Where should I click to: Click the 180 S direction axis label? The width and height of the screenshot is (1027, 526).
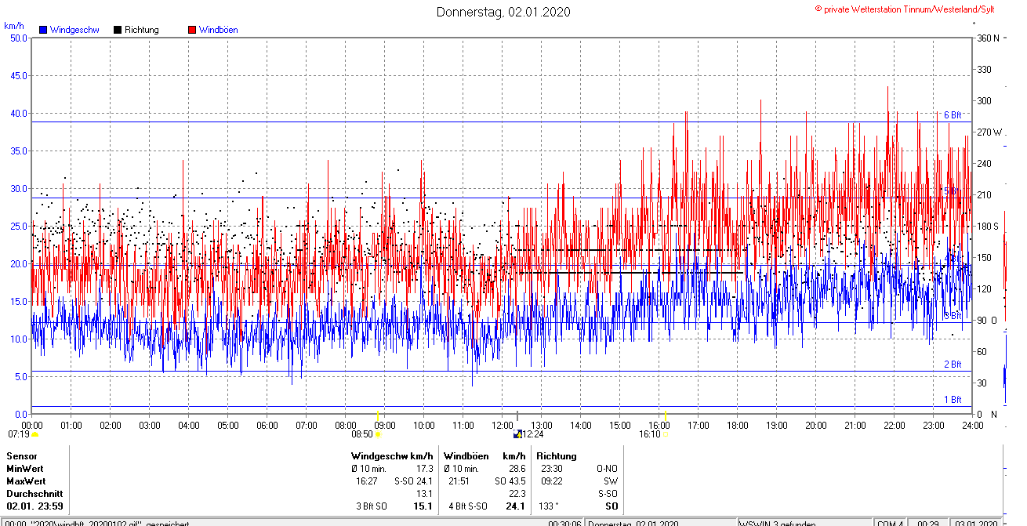click(988, 227)
